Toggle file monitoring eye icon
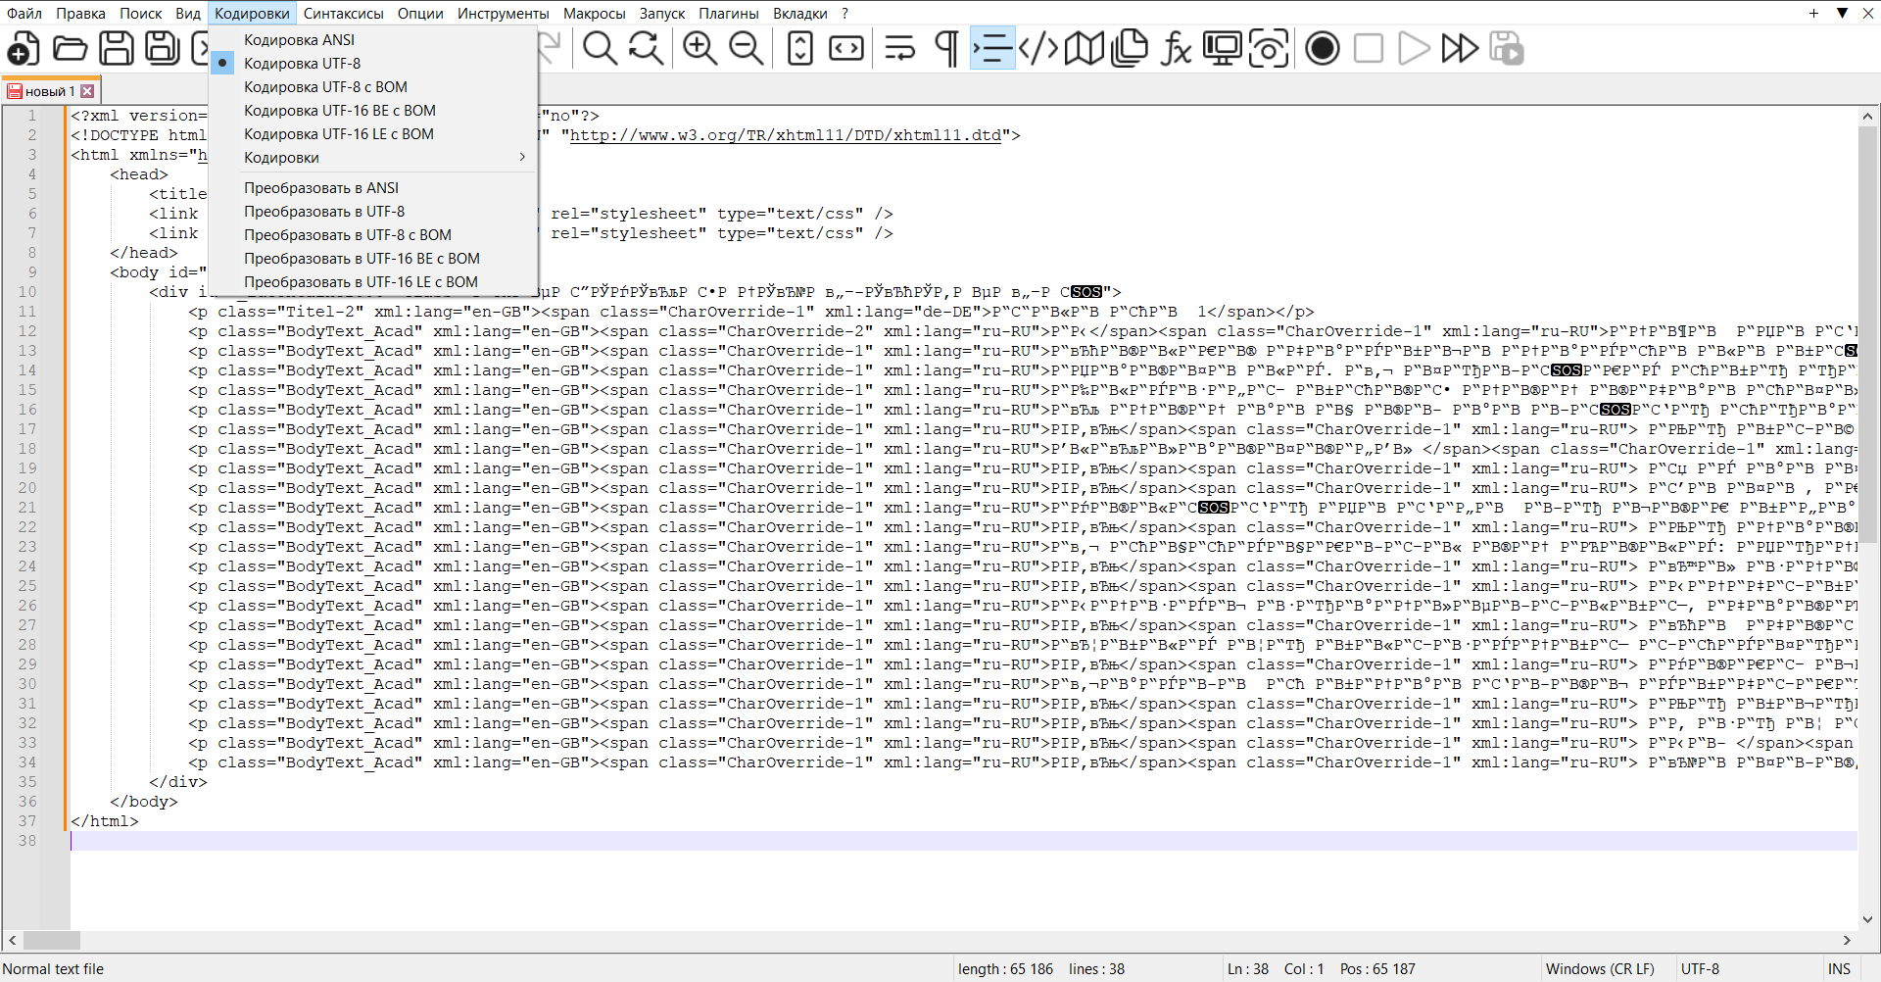The image size is (1881, 982). [1269, 48]
